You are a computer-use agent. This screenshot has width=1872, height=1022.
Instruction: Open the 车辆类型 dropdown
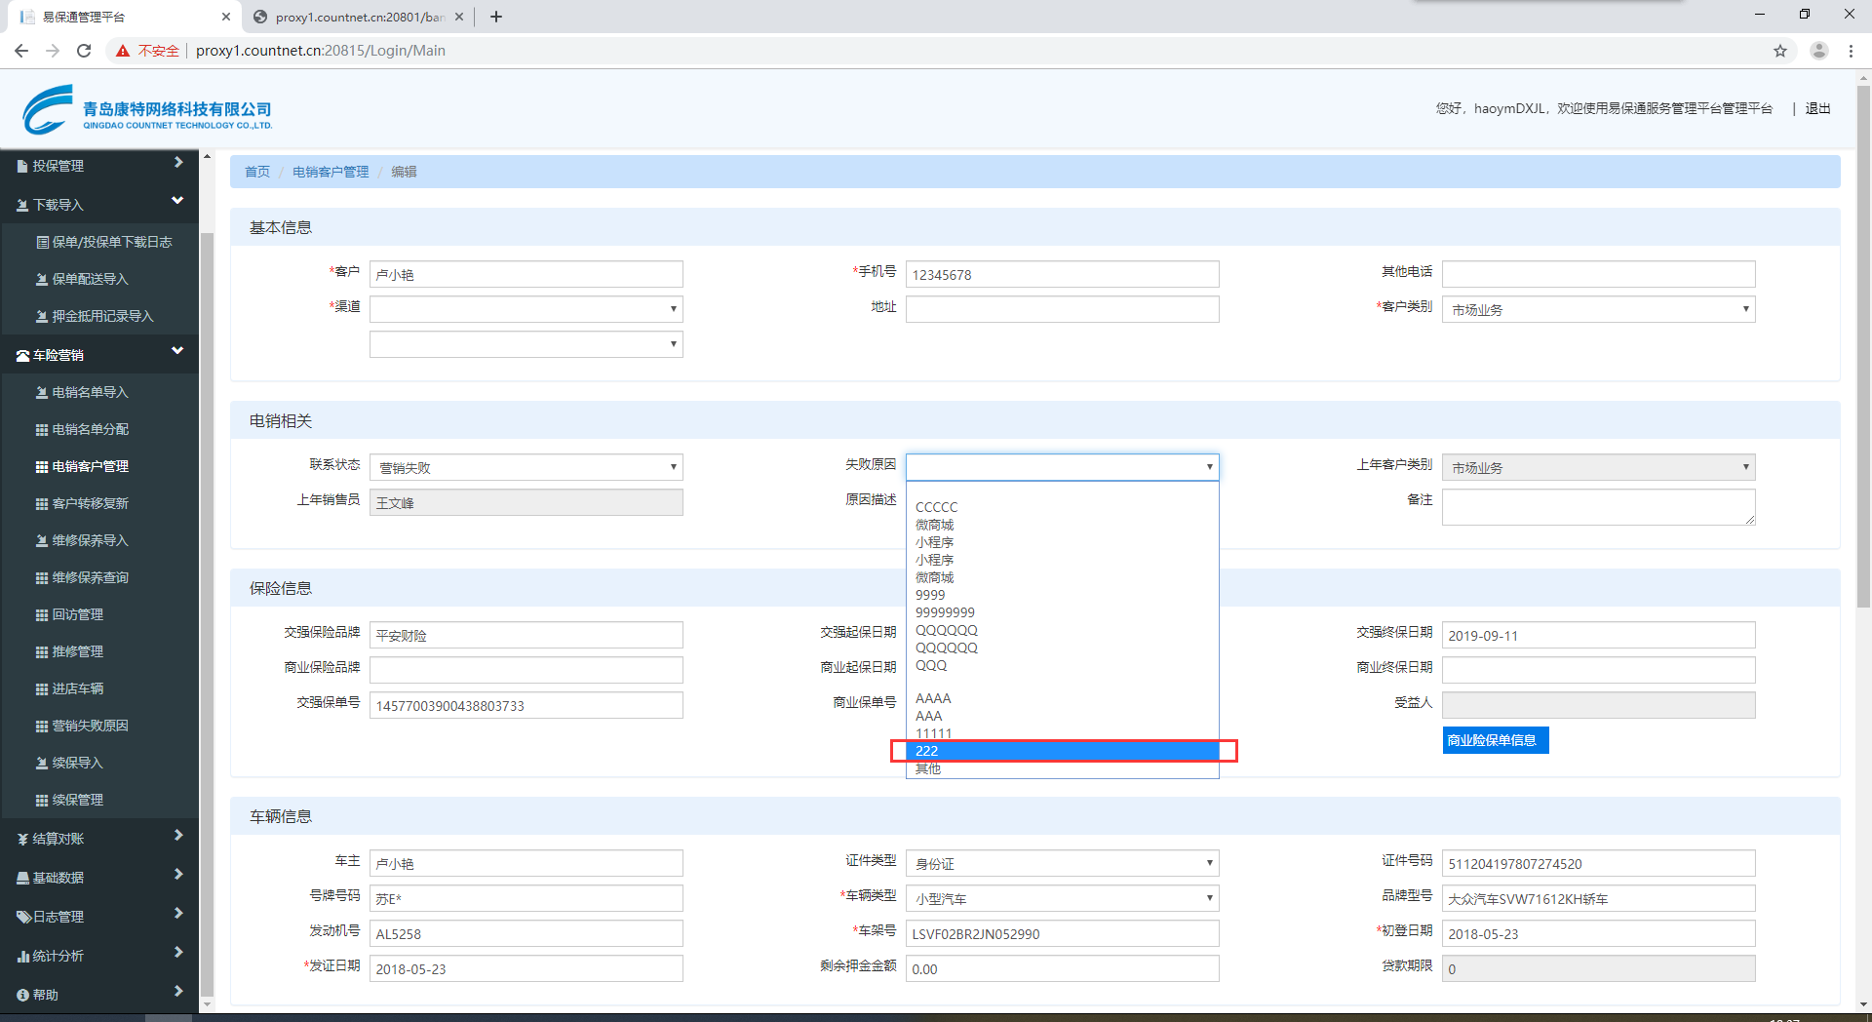click(1062, 899)
